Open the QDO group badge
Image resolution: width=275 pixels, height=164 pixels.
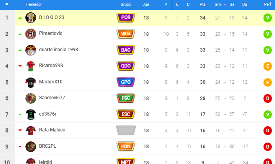[x=126, y=66]
